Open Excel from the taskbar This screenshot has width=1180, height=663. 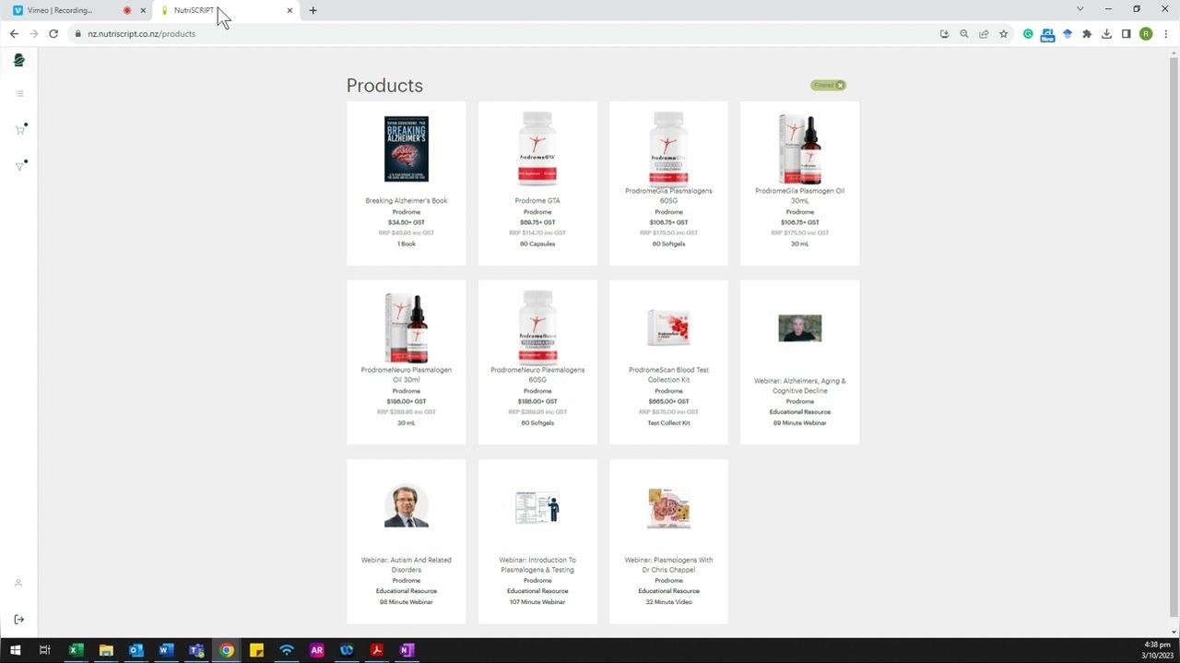(x=76, y=650)
